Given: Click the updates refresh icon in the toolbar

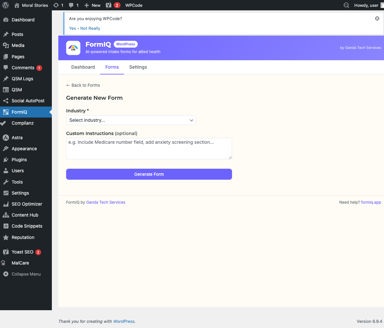Looking at the screenshot, I should tap(56, 5).
